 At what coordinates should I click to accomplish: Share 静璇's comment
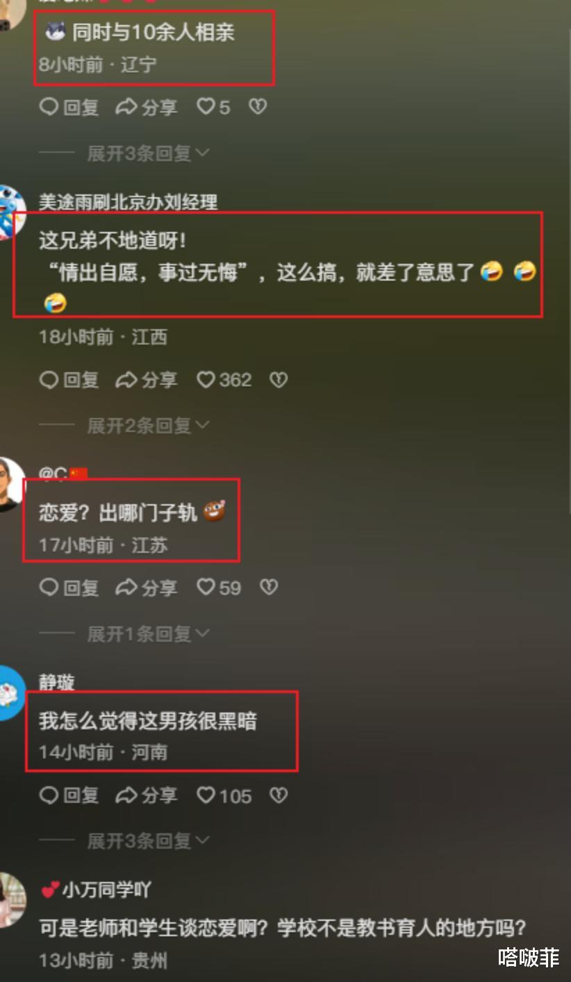pos(146,795)
